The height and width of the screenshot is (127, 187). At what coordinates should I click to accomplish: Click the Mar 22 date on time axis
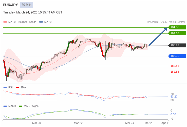coord(78,123)
